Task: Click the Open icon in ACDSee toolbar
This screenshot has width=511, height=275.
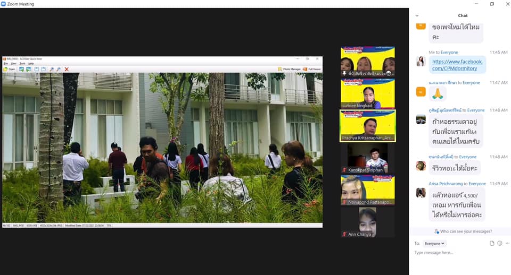Action: click(9, 69)
